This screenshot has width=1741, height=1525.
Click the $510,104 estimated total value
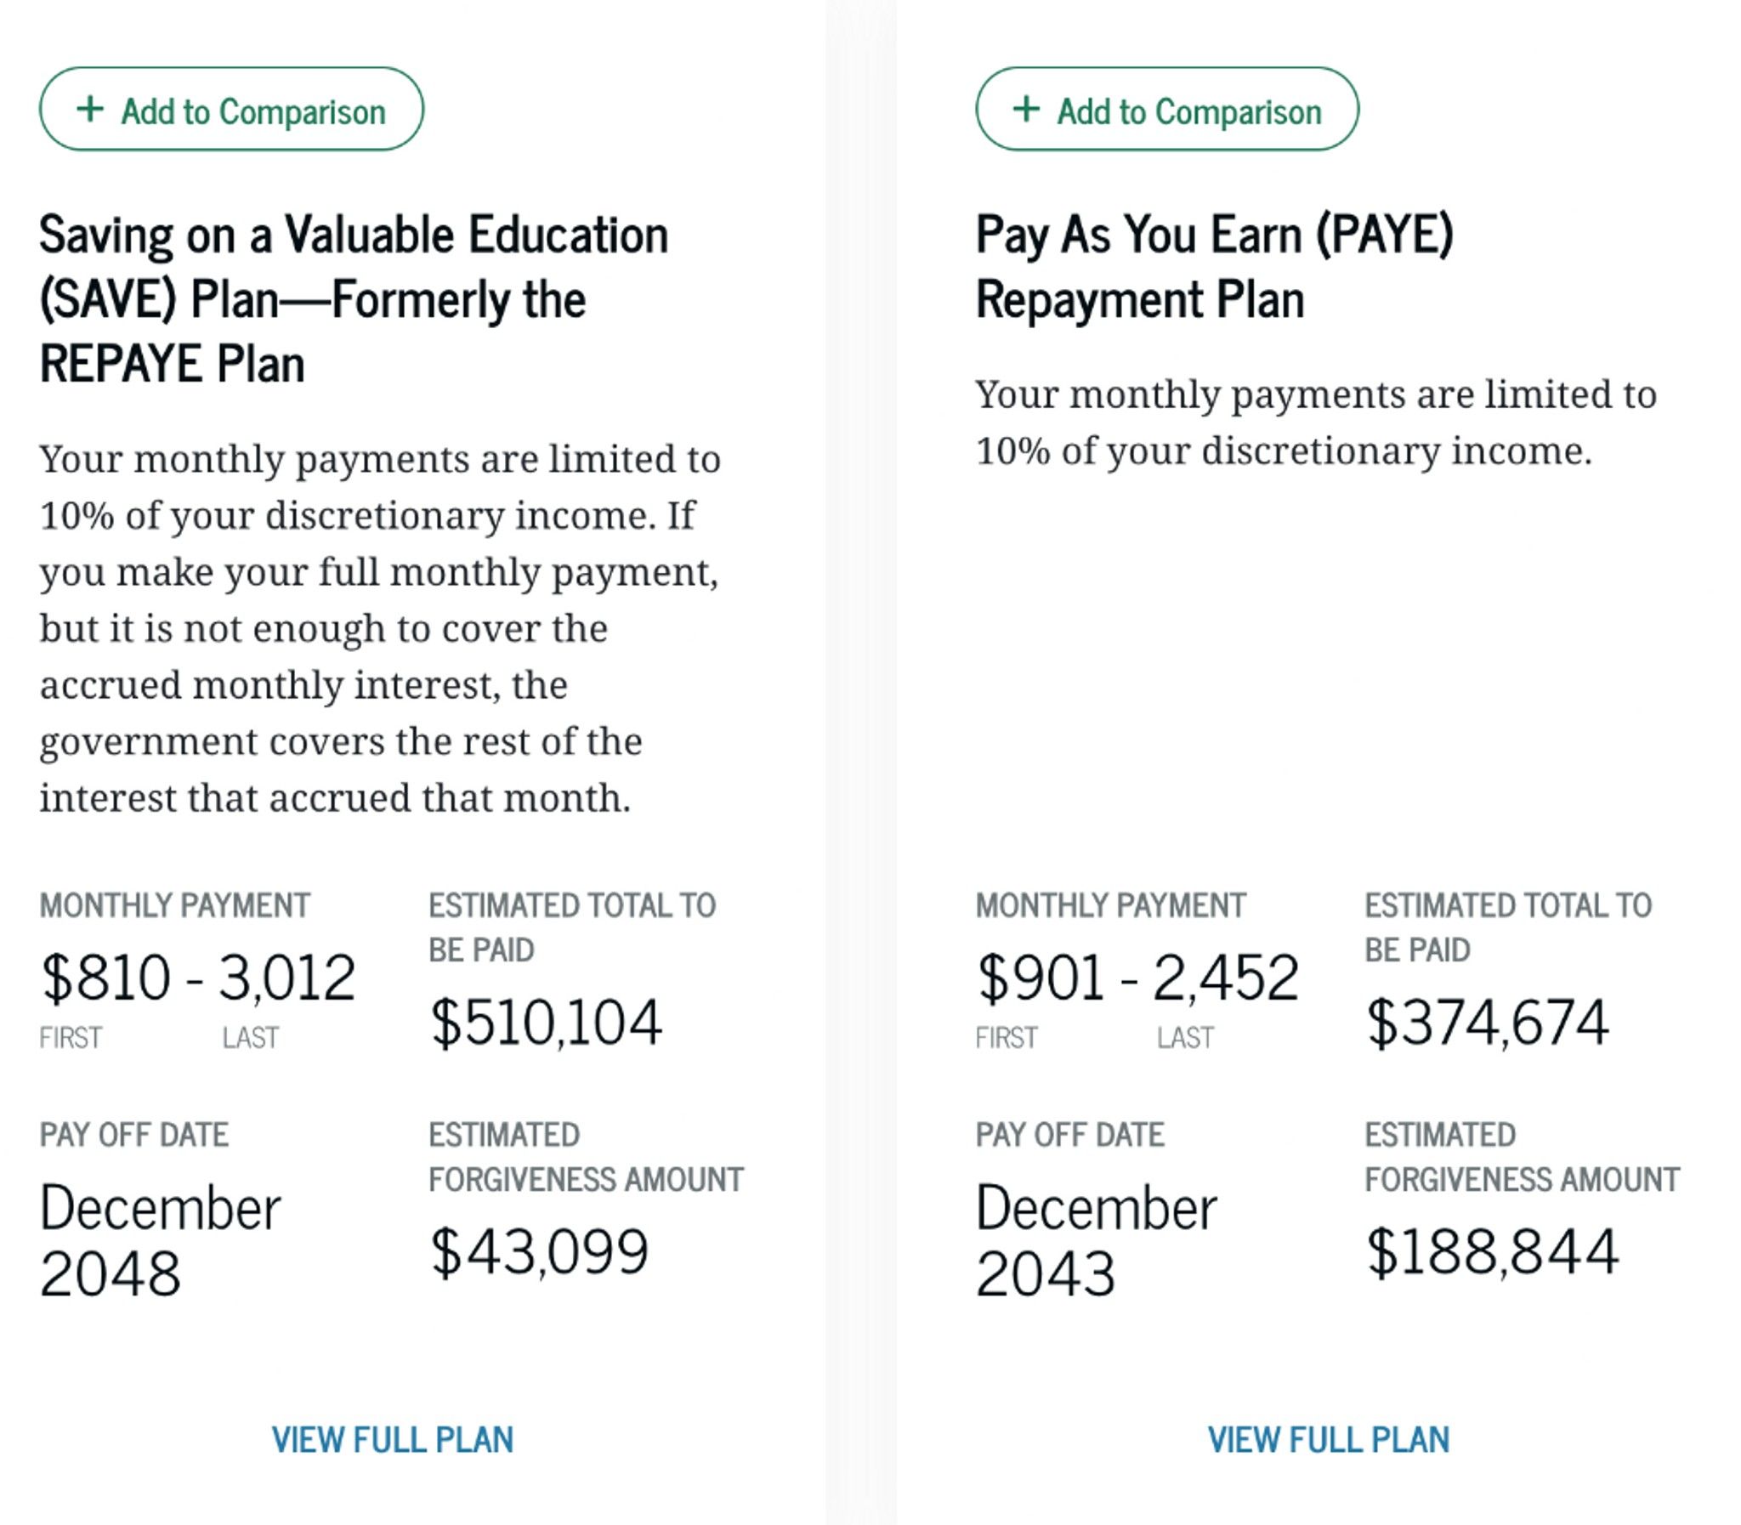[x=547, y=1022]
